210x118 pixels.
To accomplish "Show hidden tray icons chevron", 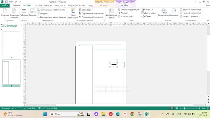I will (x=162, y=114).
